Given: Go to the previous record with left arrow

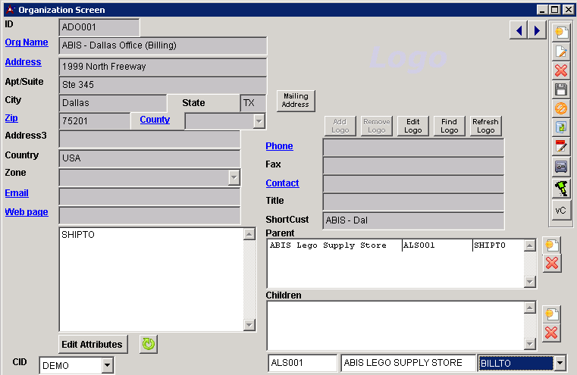Looking at the screenshot, I should pos(519,30).
